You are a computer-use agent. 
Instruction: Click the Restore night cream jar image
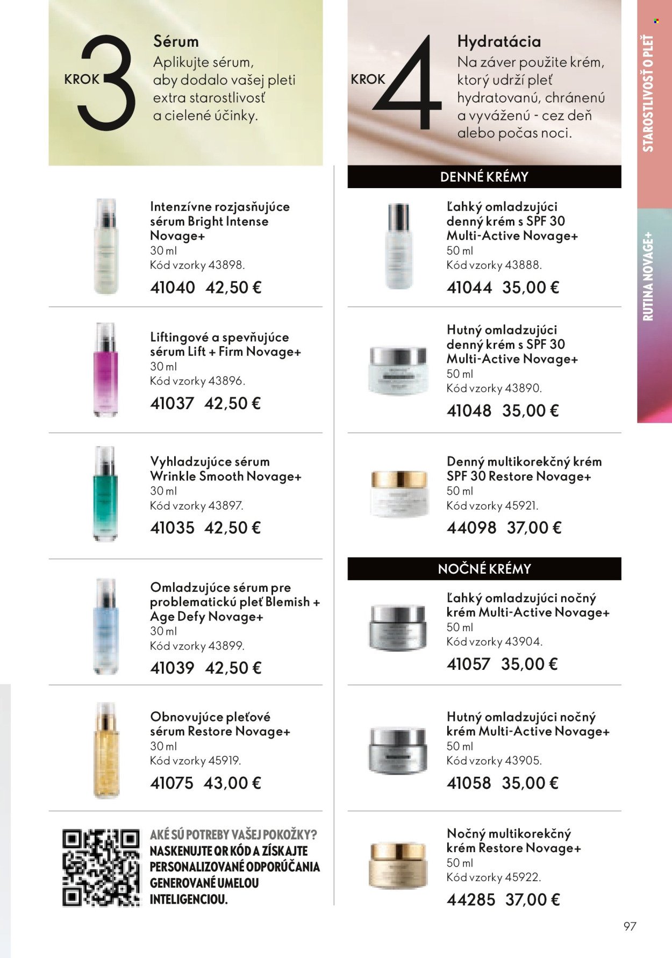[398, 866]
